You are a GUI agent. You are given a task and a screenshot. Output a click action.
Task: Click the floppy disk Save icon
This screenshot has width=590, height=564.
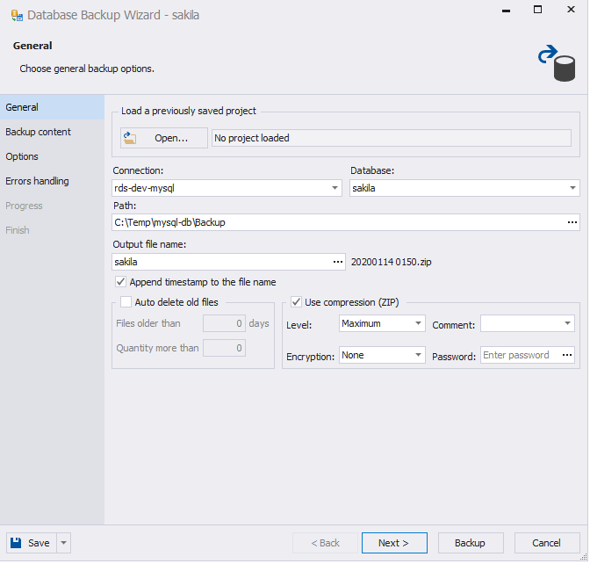[x=16, y=543]
